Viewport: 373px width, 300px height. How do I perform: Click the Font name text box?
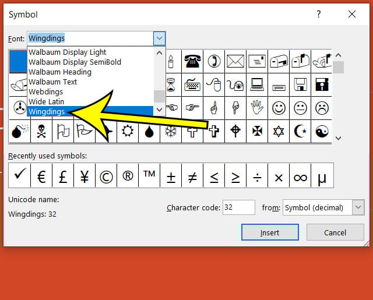pyautogui.click(x=90, y=38)
